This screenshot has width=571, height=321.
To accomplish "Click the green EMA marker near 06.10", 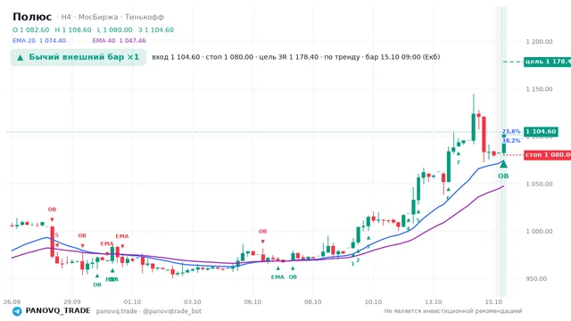I will pos(277,277).
